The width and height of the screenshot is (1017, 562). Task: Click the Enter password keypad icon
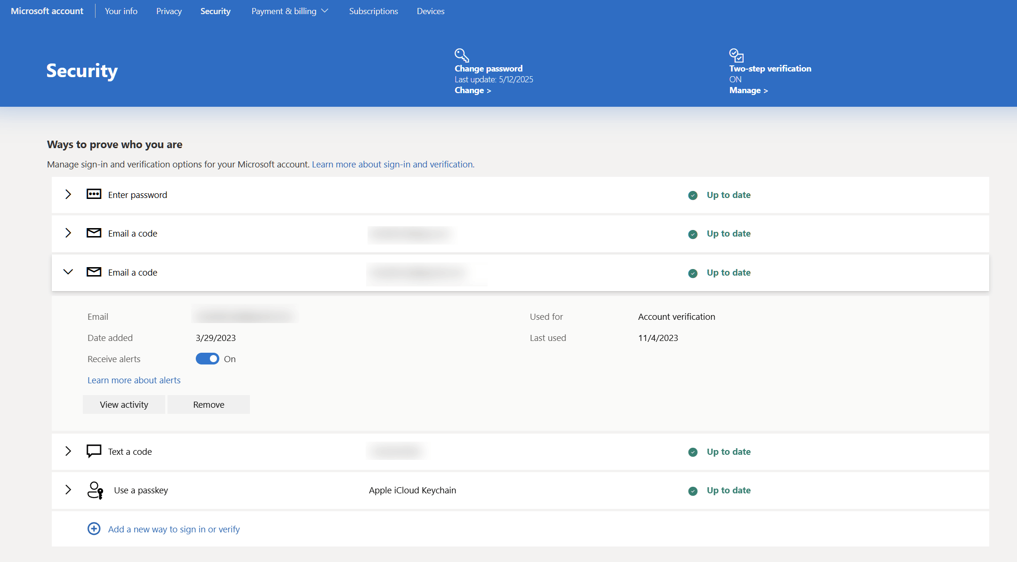[x=94, y=194]
